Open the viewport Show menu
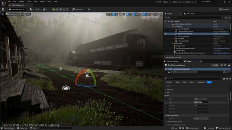232x130 pixels. 28,14
